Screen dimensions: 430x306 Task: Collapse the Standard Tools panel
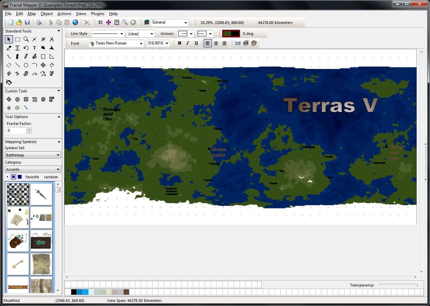pyautogui.click(x=59, y=31)
